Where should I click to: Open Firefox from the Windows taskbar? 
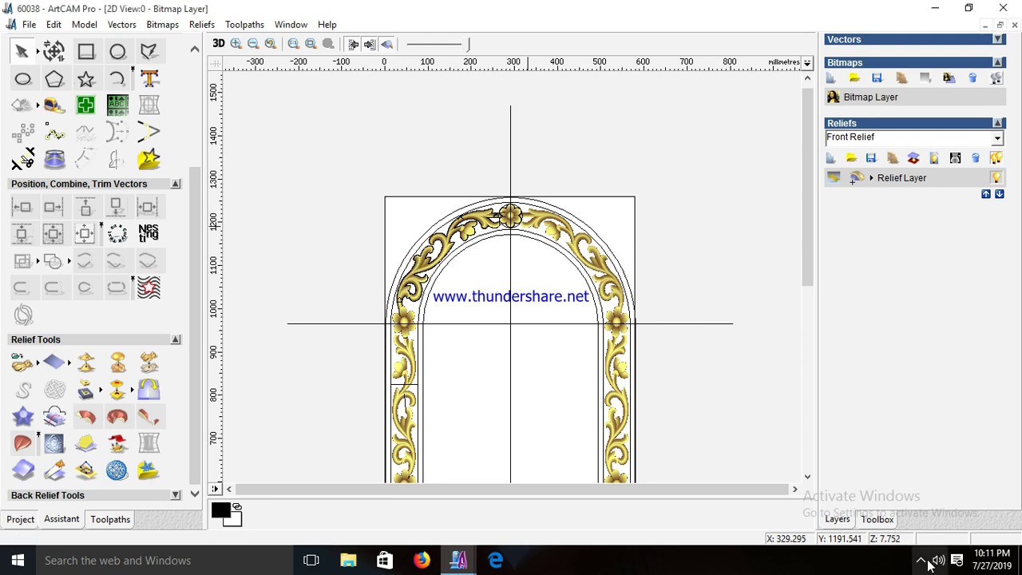422,561
